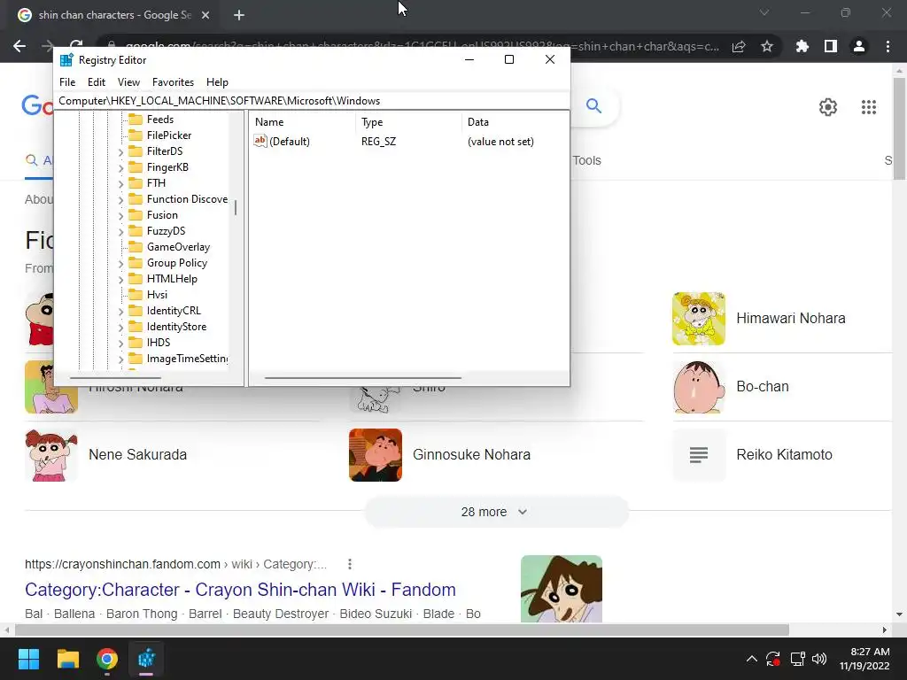The height and width of the screenshot is (680, 907).
Task: Select the (value not set) data cell
Action: pyautogui.click(x=500, y=142)
